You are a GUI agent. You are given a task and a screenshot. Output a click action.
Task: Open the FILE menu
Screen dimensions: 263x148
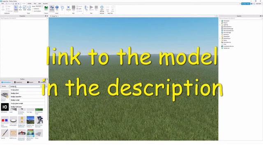(3, 4)
